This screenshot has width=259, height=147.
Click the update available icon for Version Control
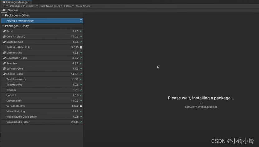pos(81,106)
